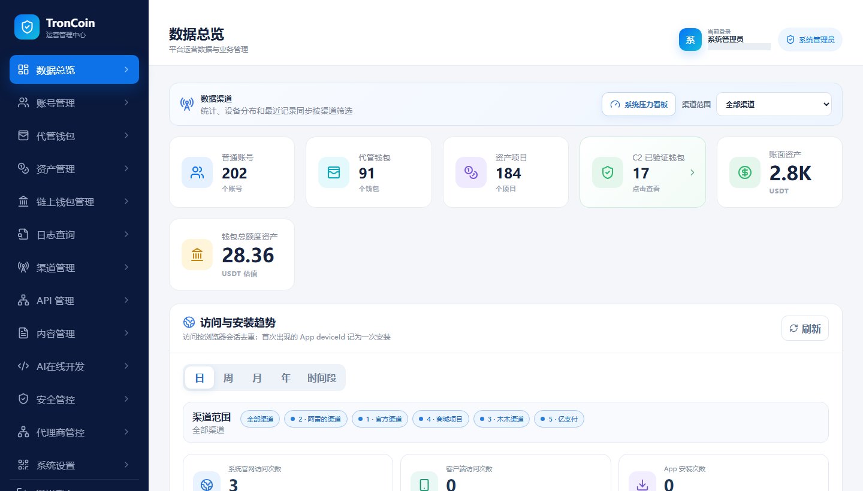Select the 全部渠道 chip in 渠道范围

coord(260,419)
